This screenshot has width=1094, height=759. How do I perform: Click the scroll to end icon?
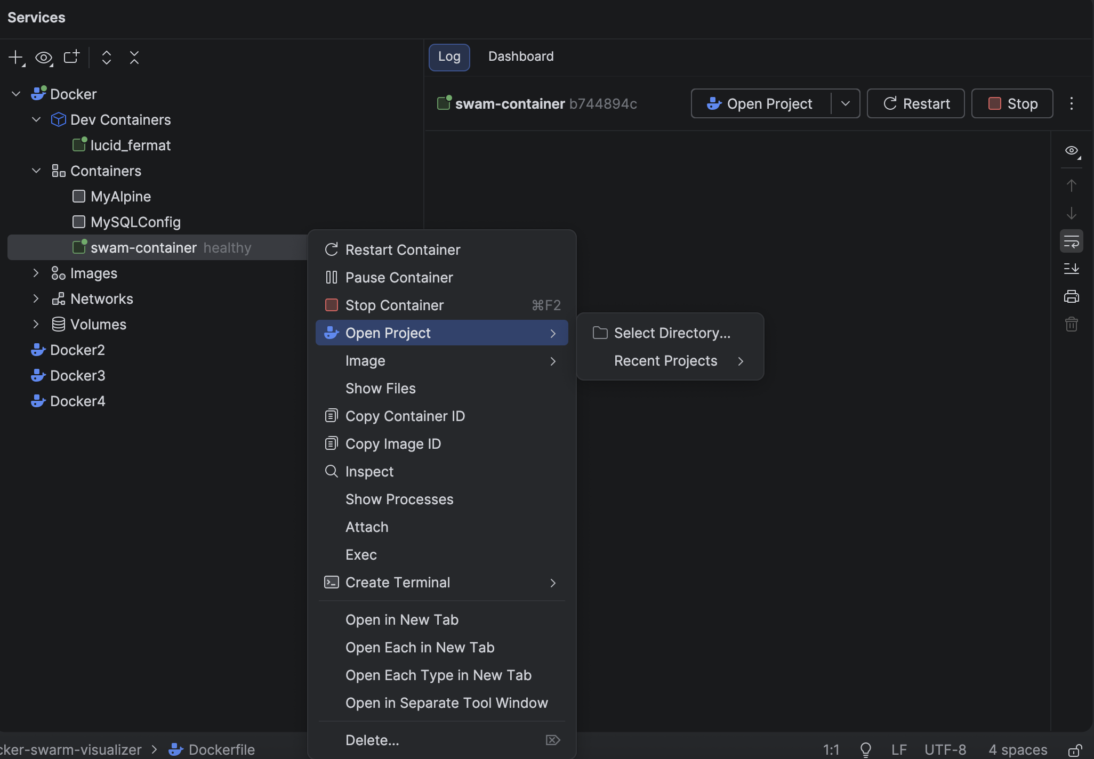click(x=1071, y=269)
